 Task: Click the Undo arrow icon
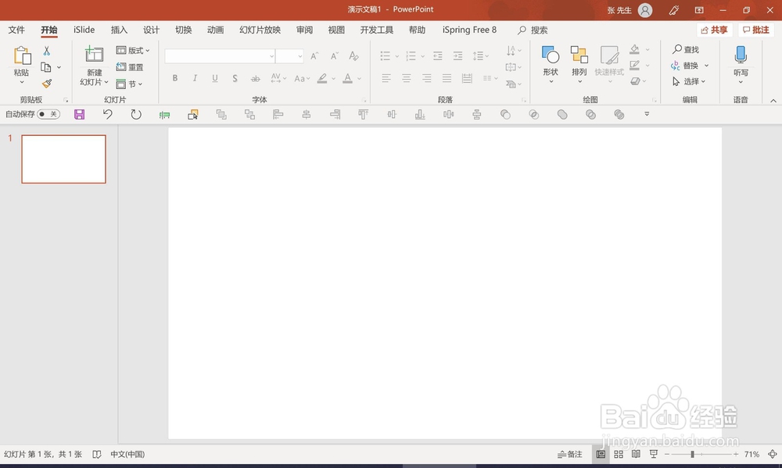[107, 115]
